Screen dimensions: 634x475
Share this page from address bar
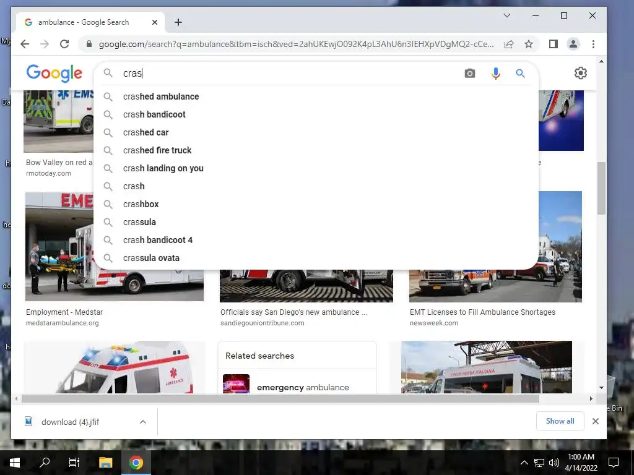[509, 44]
